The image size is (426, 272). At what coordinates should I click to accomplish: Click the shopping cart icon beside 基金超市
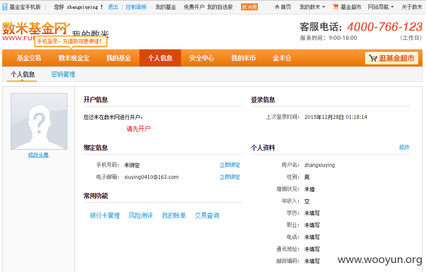[x=335, y=6]
